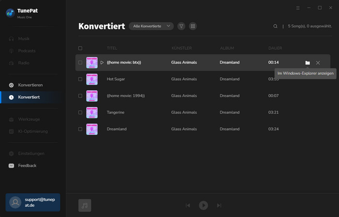Open the Radio sidebar icon
The image size is (339, 217).
click(x=11, y=63)
